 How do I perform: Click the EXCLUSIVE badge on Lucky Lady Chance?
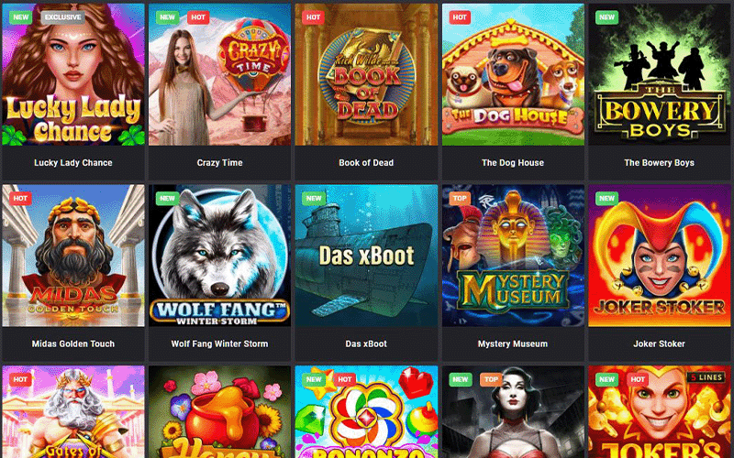click(63, 17)
